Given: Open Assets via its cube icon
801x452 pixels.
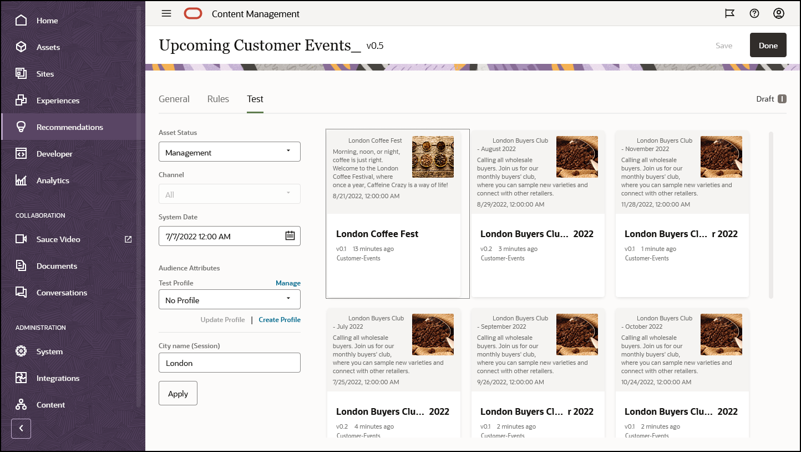Looking at the screenshot, I should click(21, 47).
